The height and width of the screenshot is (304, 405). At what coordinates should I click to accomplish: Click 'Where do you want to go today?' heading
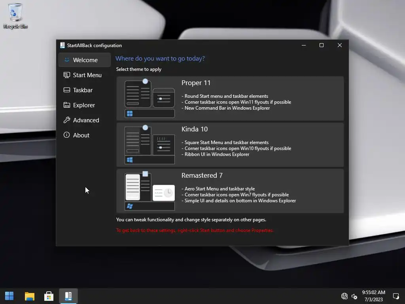[160, 59]
